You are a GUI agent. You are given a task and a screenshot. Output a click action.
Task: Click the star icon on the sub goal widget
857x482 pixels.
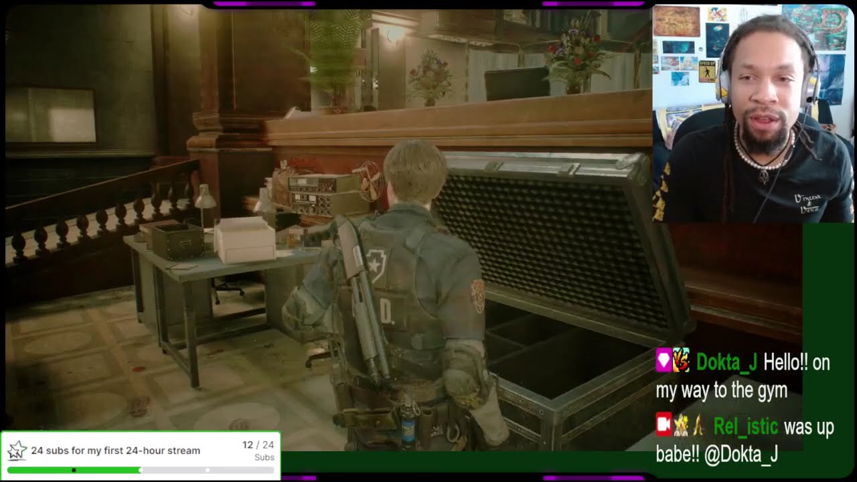pos(16,451)
